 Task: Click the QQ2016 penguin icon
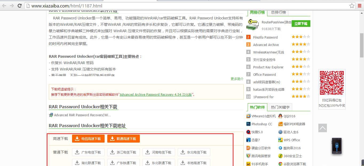280,116
